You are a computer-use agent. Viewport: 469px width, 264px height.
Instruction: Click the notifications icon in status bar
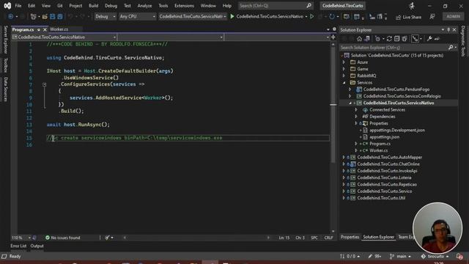[459, 256]
